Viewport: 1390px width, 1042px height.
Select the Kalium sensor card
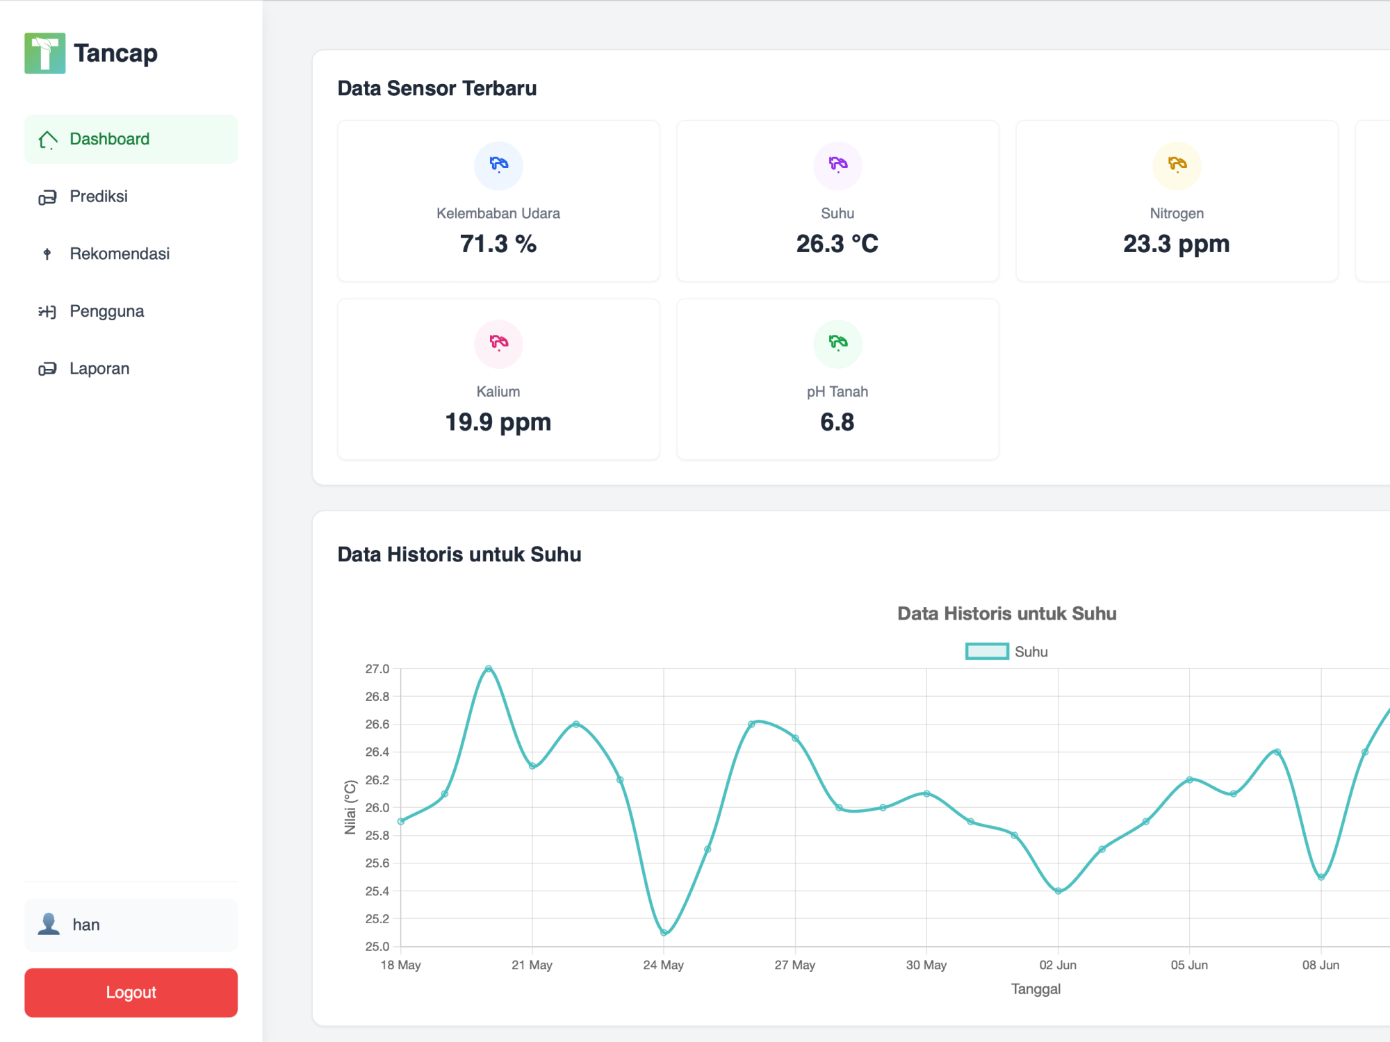point(498,379)
